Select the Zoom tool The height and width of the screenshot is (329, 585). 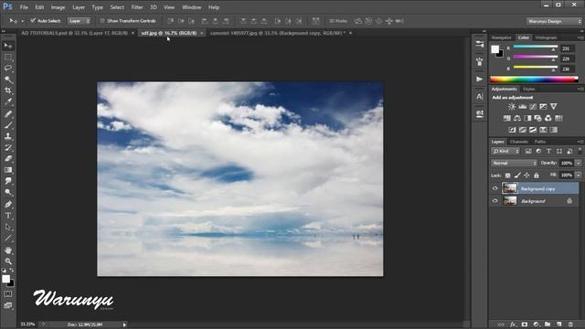[8, 261]
